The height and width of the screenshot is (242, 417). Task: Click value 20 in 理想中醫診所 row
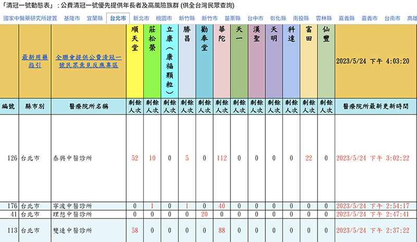click(204, 214)
